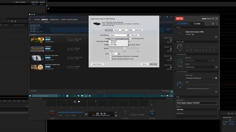
Task: Open the Steam STORE menu
Action: click(37, 19)
